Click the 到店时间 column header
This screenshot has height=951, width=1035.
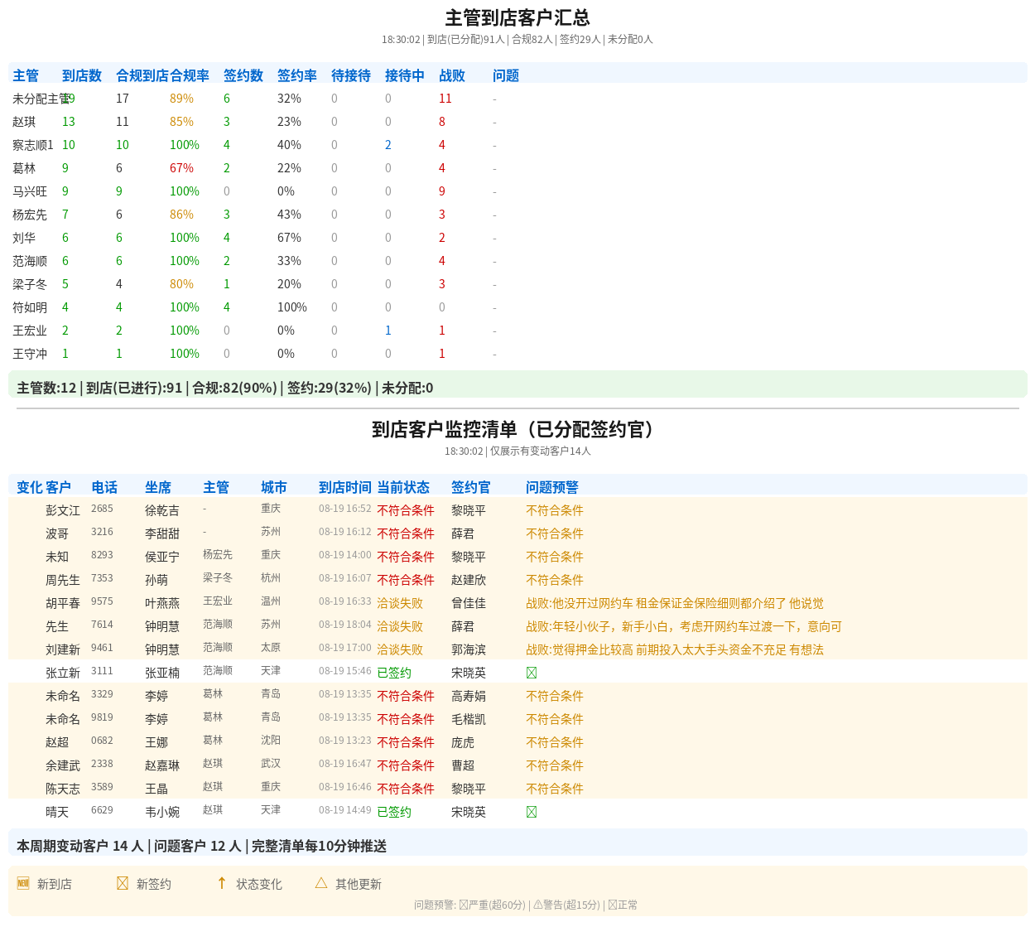(x=345, y=487)
